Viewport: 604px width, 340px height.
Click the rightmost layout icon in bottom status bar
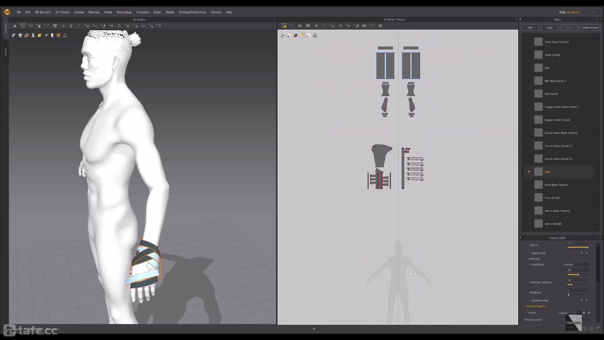pos(598,329)
